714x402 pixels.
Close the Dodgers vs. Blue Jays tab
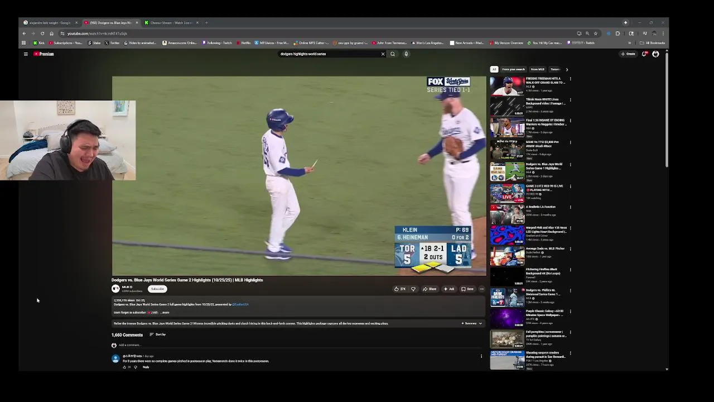click(137, 23)
